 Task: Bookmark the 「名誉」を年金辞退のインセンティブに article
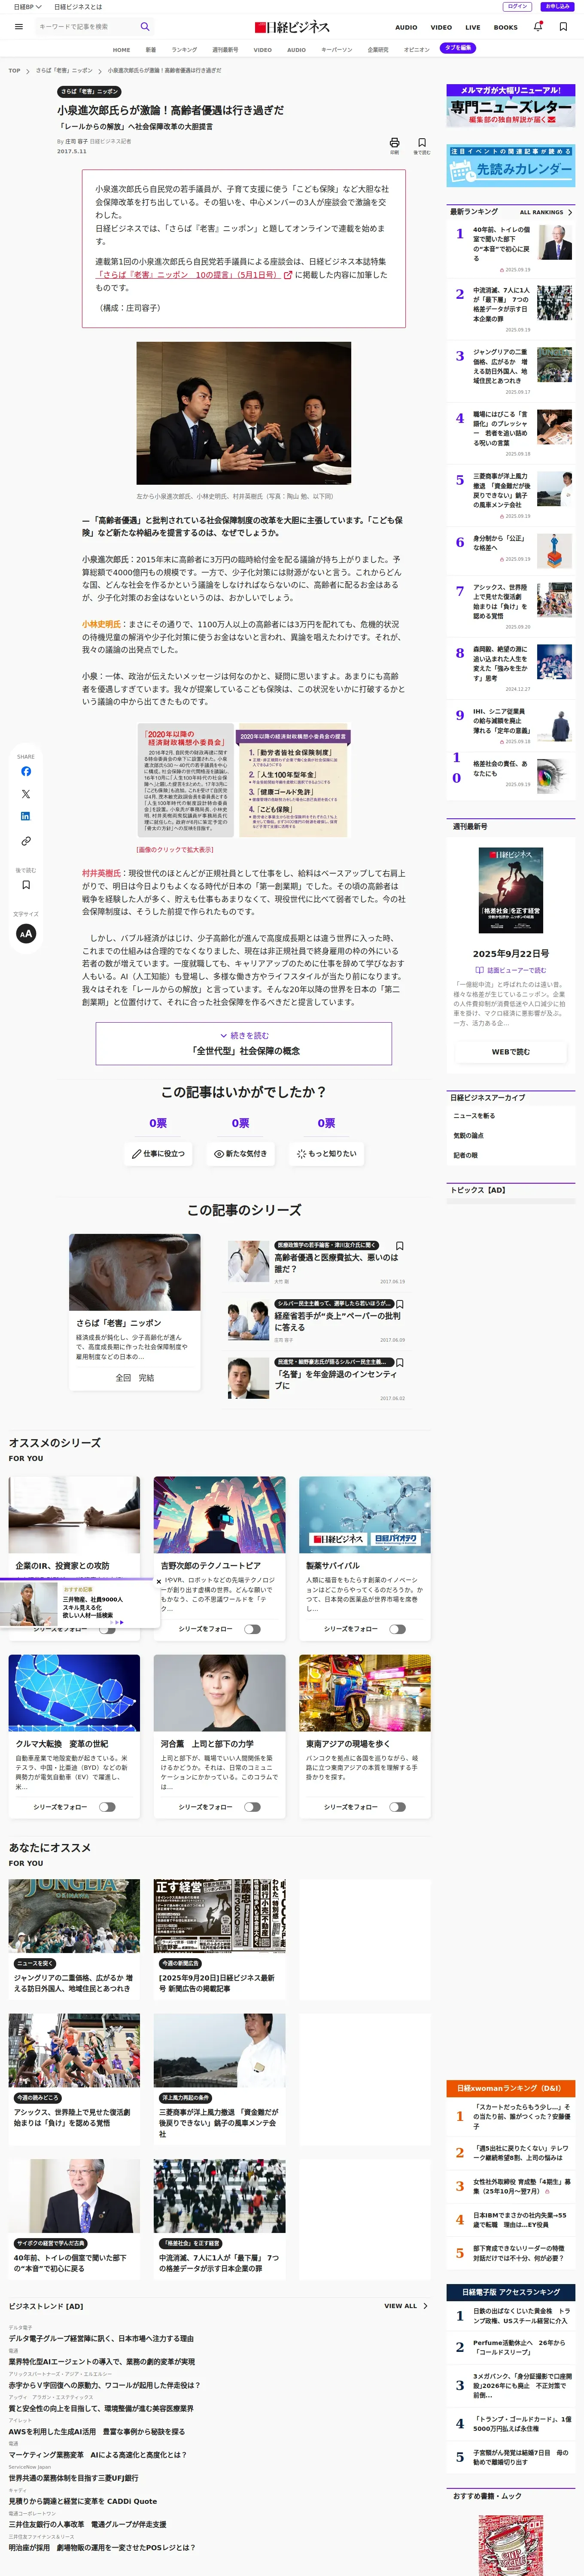(x=400, y=1362)
